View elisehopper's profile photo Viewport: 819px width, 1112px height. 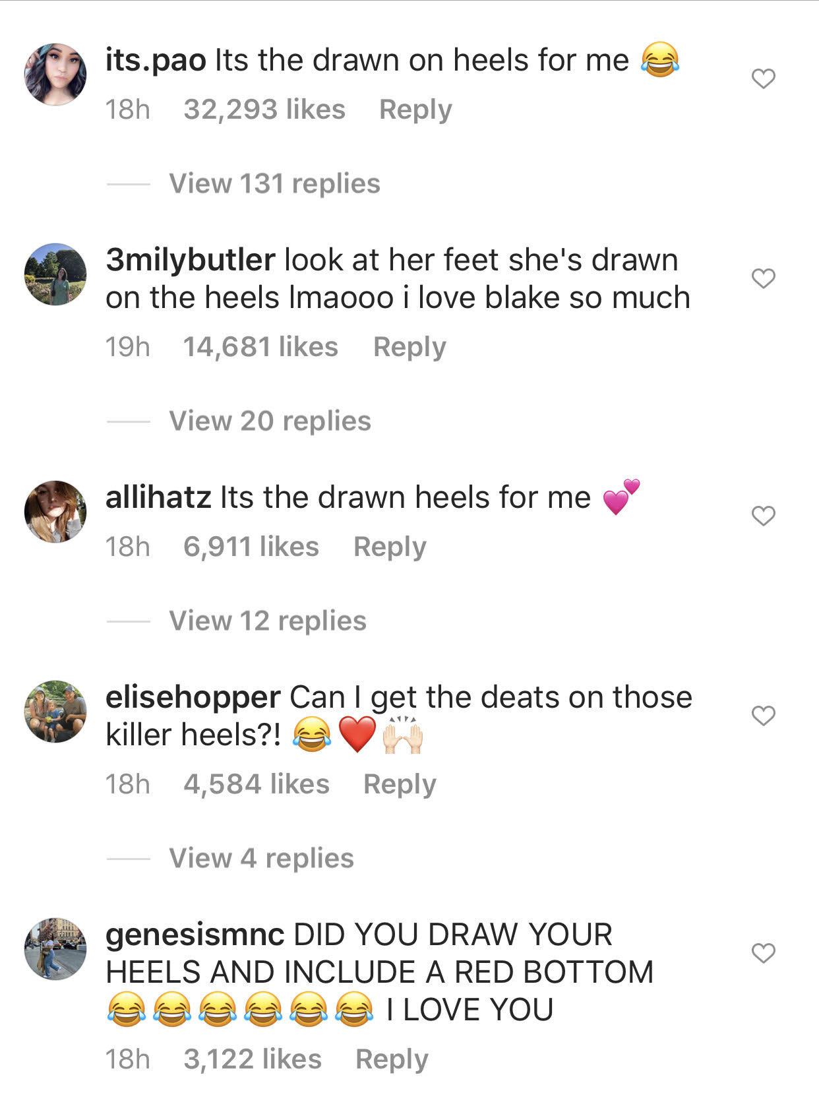point(55,712)
